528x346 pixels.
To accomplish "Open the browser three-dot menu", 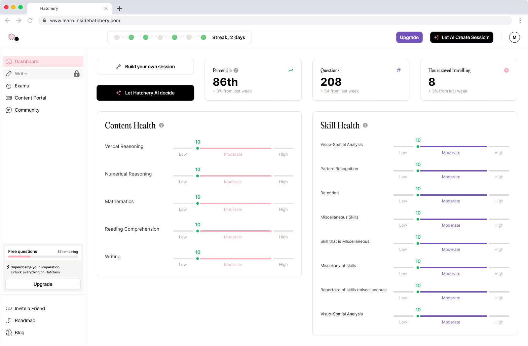I will tap(520, 21).
